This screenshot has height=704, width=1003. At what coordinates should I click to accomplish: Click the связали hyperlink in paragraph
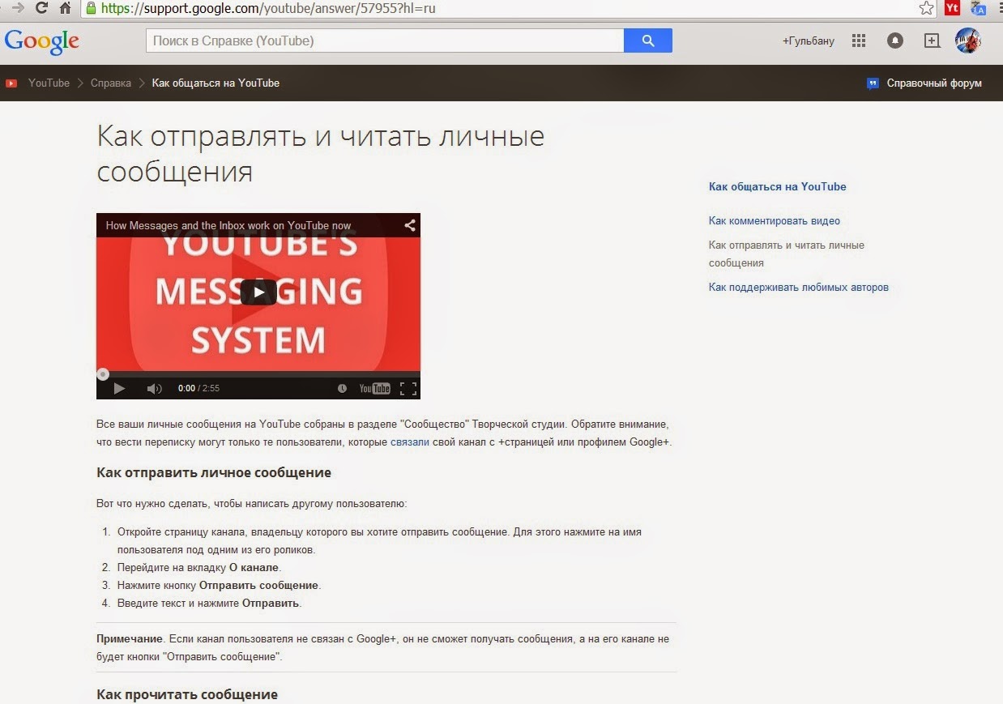(410, 442)
